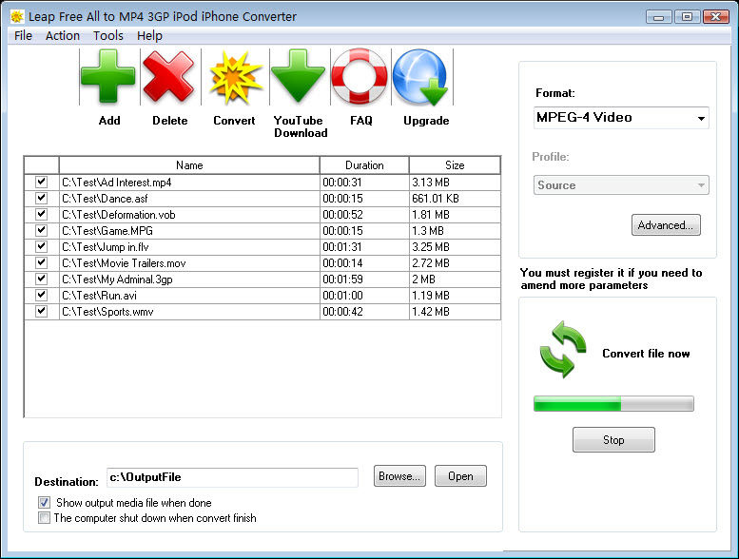739x559 pixels.
Task: Select the C:\Test\Game.MPG file name
Action: coord(107,230)
